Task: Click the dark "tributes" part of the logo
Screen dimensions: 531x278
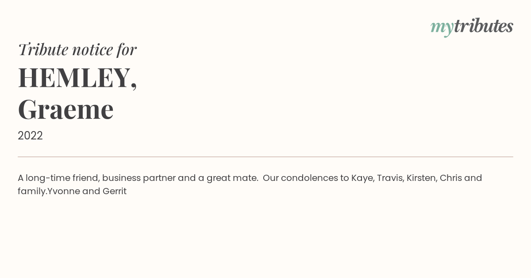Action: [483, 26]
